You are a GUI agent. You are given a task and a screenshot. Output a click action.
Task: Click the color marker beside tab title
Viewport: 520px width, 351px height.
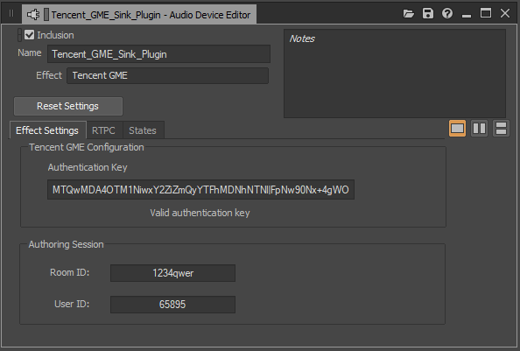tap(46, 15)
